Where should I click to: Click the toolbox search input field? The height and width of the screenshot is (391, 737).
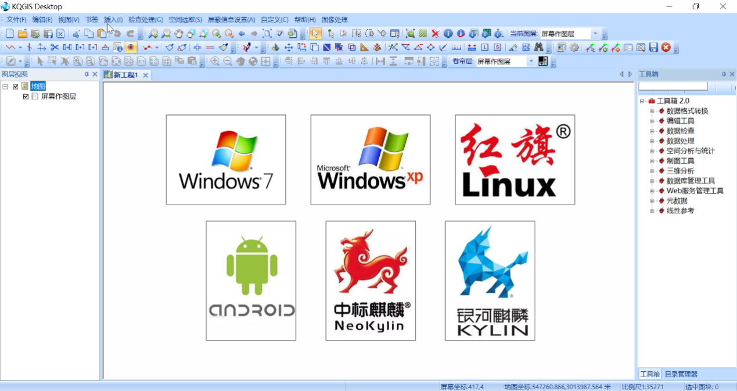pos(673,87)
